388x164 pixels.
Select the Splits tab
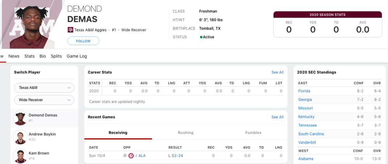(x=56, y=56)
